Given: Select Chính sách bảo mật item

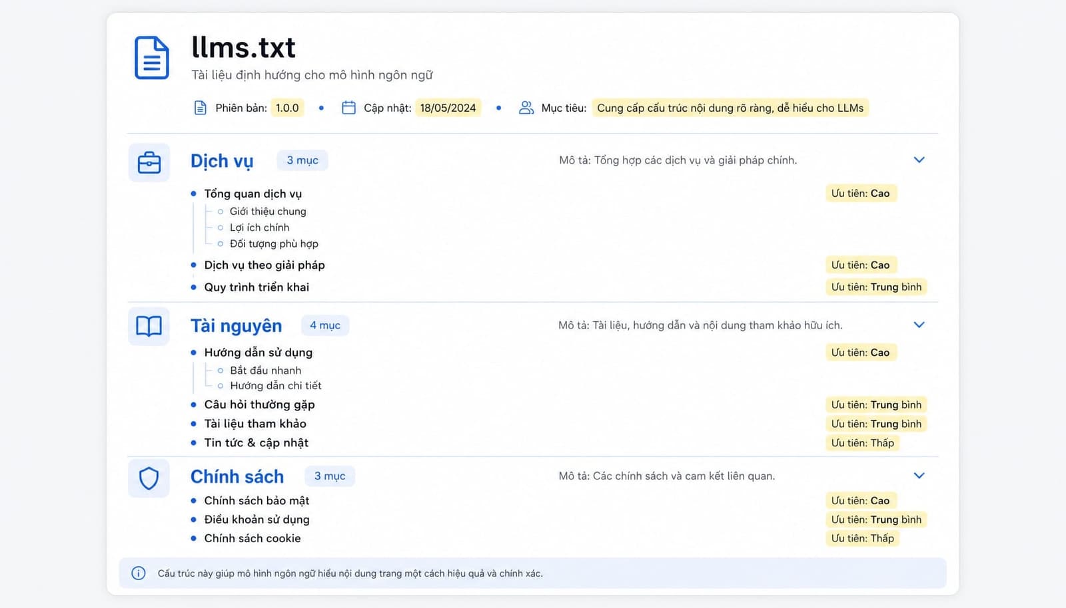Looking at the screenshot, I should 257,500.
